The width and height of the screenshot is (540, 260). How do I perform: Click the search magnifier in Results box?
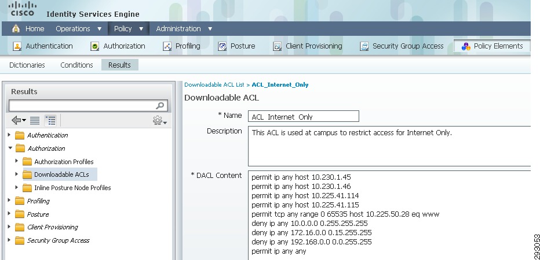(160, 106)
